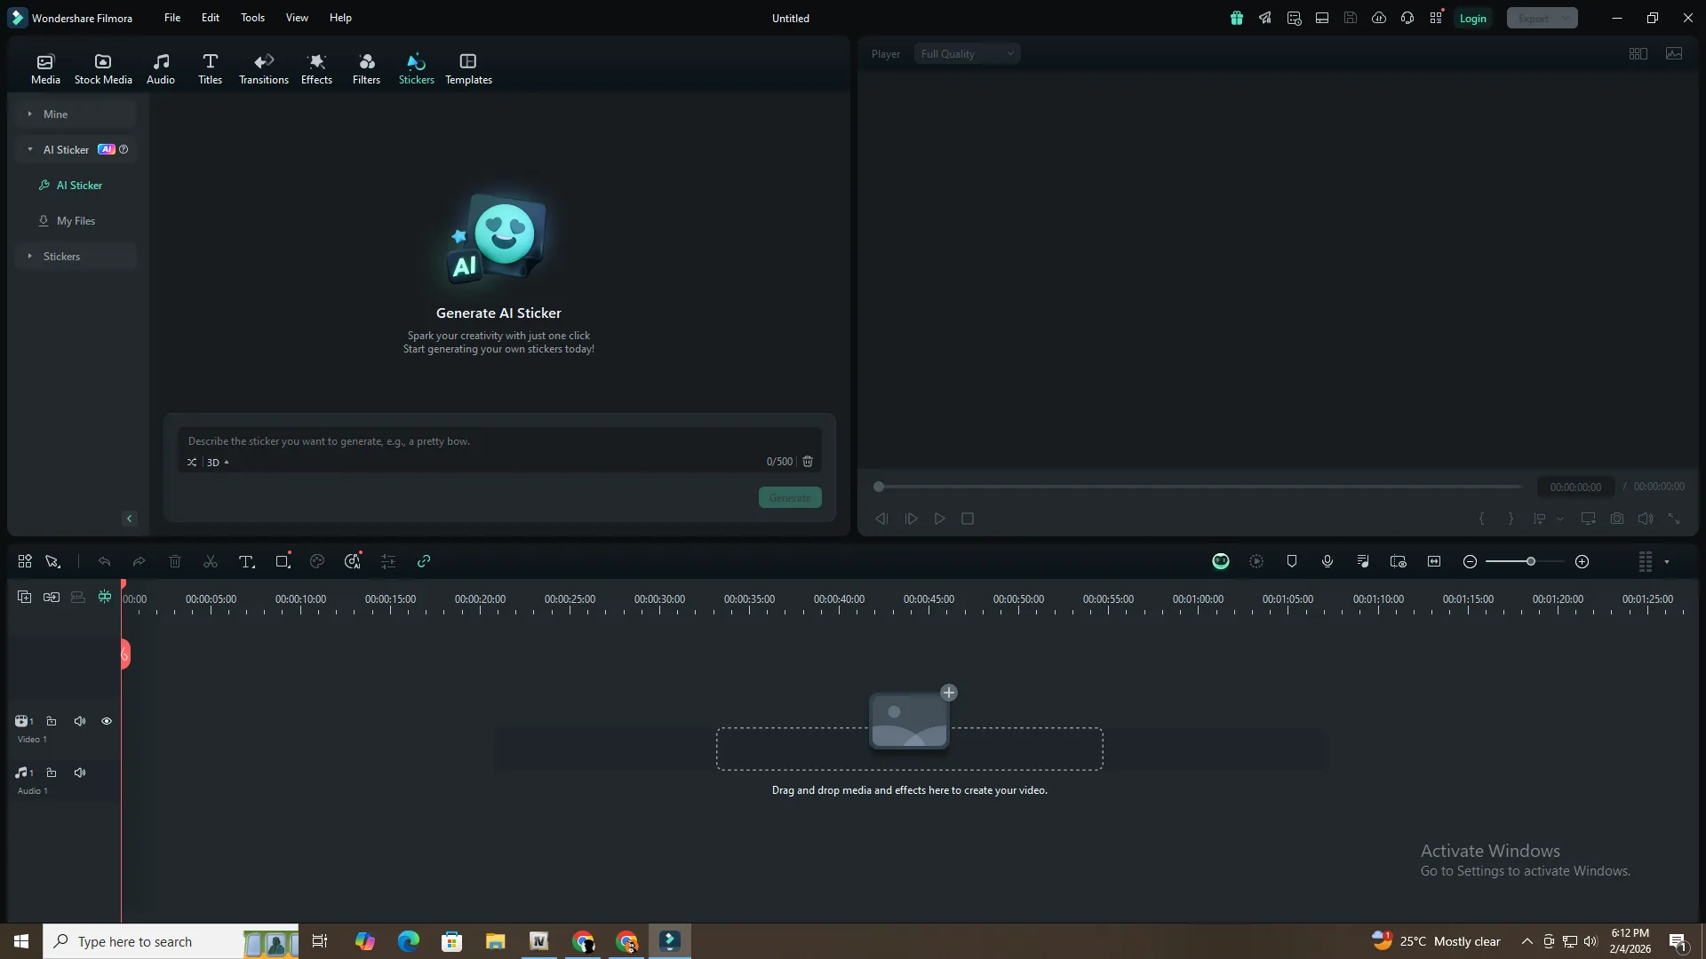The image size is (1706, 959).
Task: Lock the Video 1 track
Action: (52, 721)
